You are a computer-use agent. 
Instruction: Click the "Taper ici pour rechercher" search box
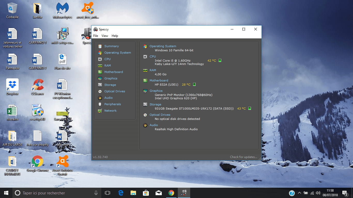click(57, 193)
